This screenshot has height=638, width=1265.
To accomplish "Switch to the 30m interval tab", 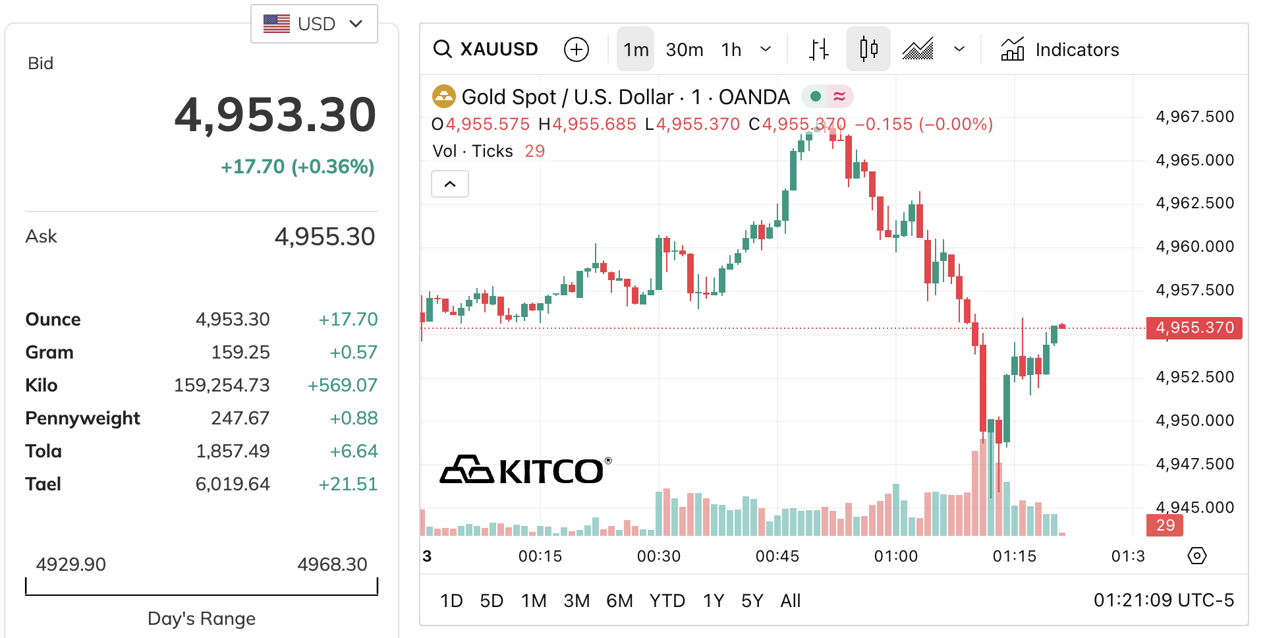I will [x=685, y=49].
